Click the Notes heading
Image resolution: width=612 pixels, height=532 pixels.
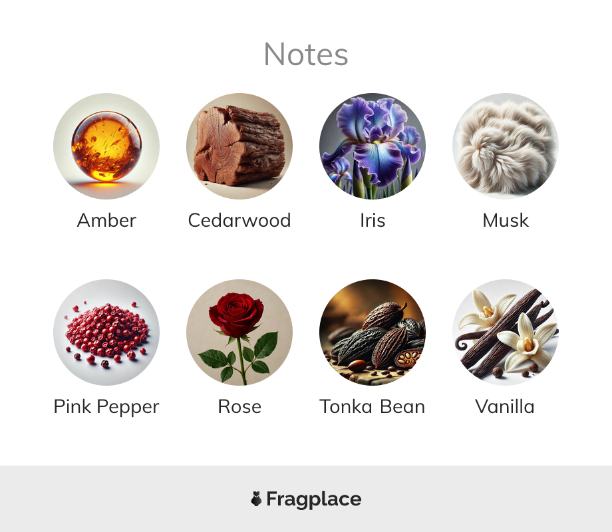pyautogui.click(x=305, y=55)
